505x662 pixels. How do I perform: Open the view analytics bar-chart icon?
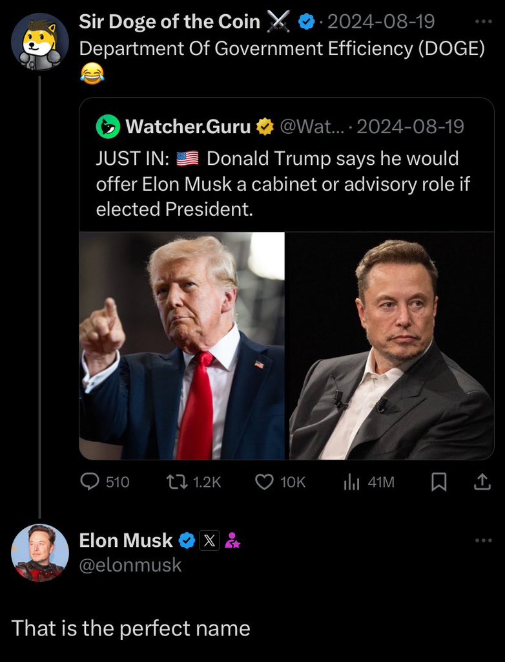coord(351,482)
